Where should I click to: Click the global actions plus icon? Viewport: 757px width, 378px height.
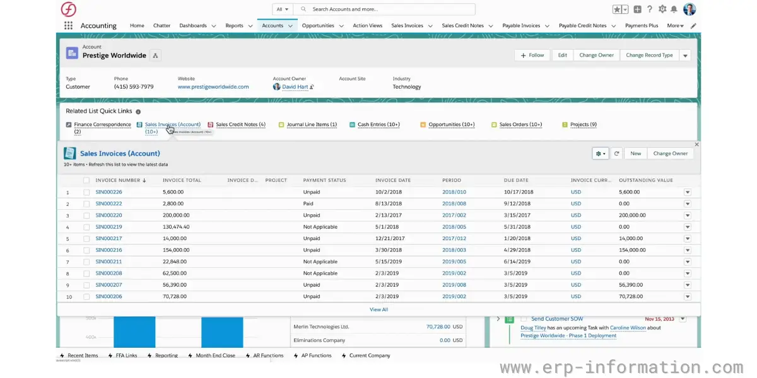pyautogui.click(x=635, y=9)
